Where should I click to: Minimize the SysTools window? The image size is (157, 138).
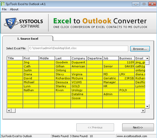(136, 4)
